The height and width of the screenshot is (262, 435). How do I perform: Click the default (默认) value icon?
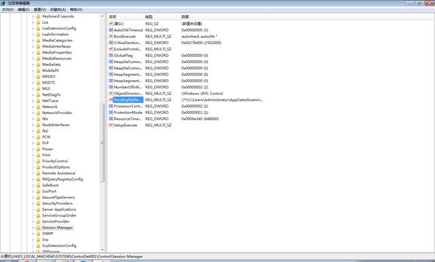(x=111, y=24)
